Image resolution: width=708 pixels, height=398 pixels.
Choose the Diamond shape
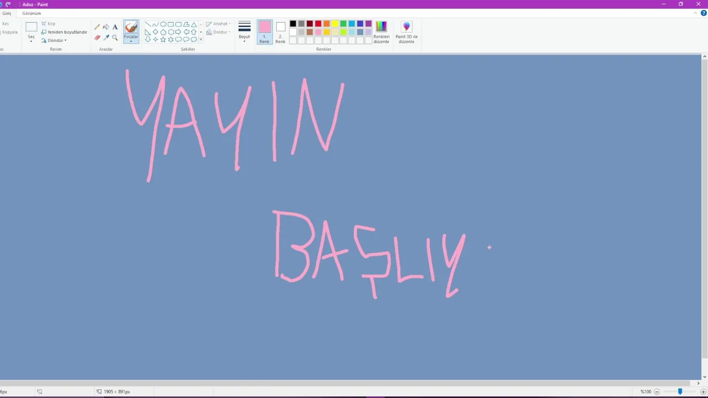point(155,32)
